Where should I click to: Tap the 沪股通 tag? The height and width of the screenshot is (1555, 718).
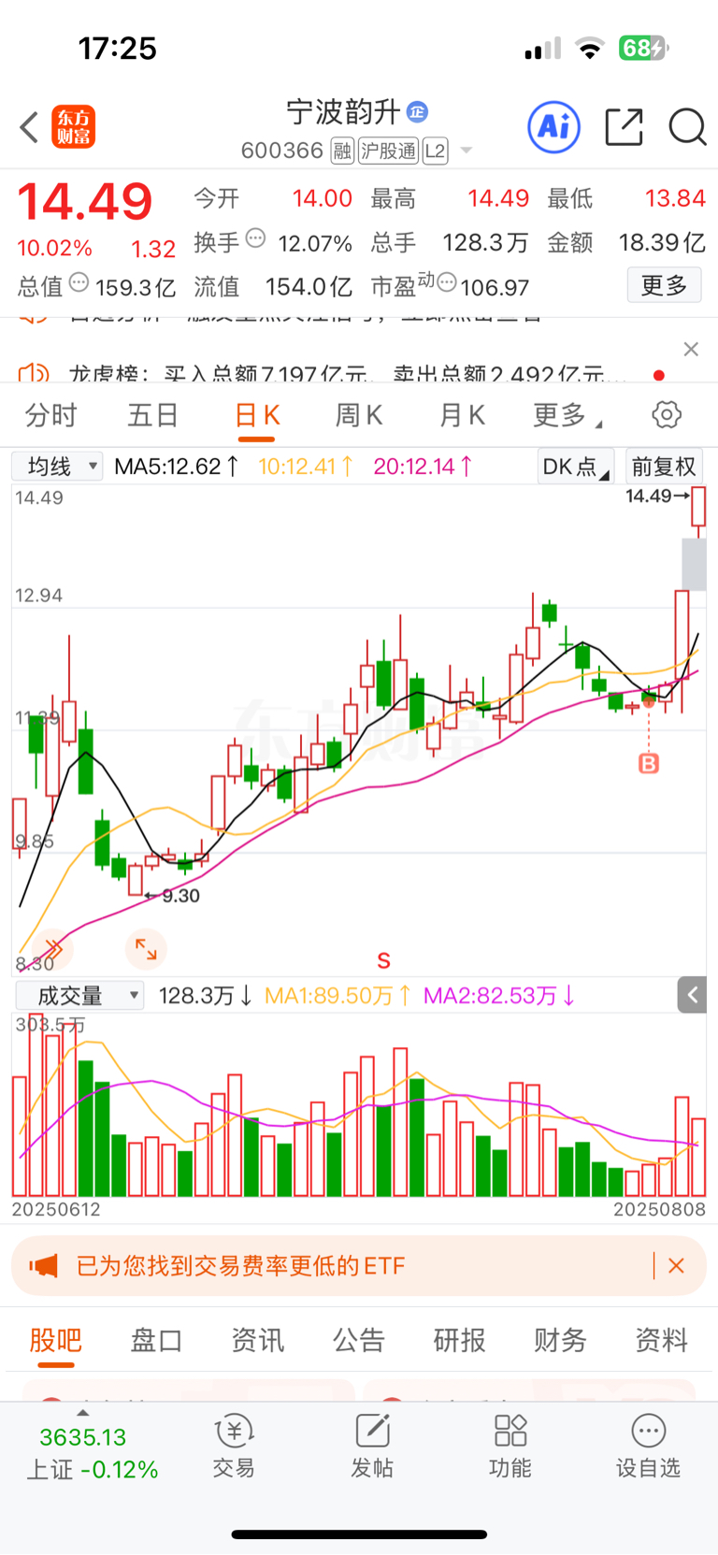click(x=389, y=151)
